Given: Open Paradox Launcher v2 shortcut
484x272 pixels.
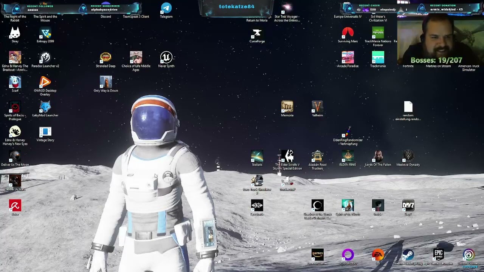Looking at the screenshot, I should [45, 57].
